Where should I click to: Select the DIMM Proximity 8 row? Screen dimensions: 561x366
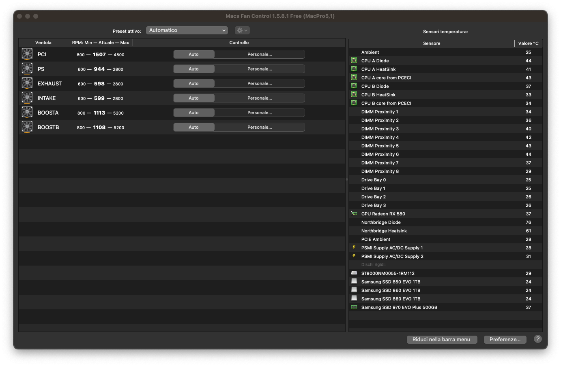(445, 171)
